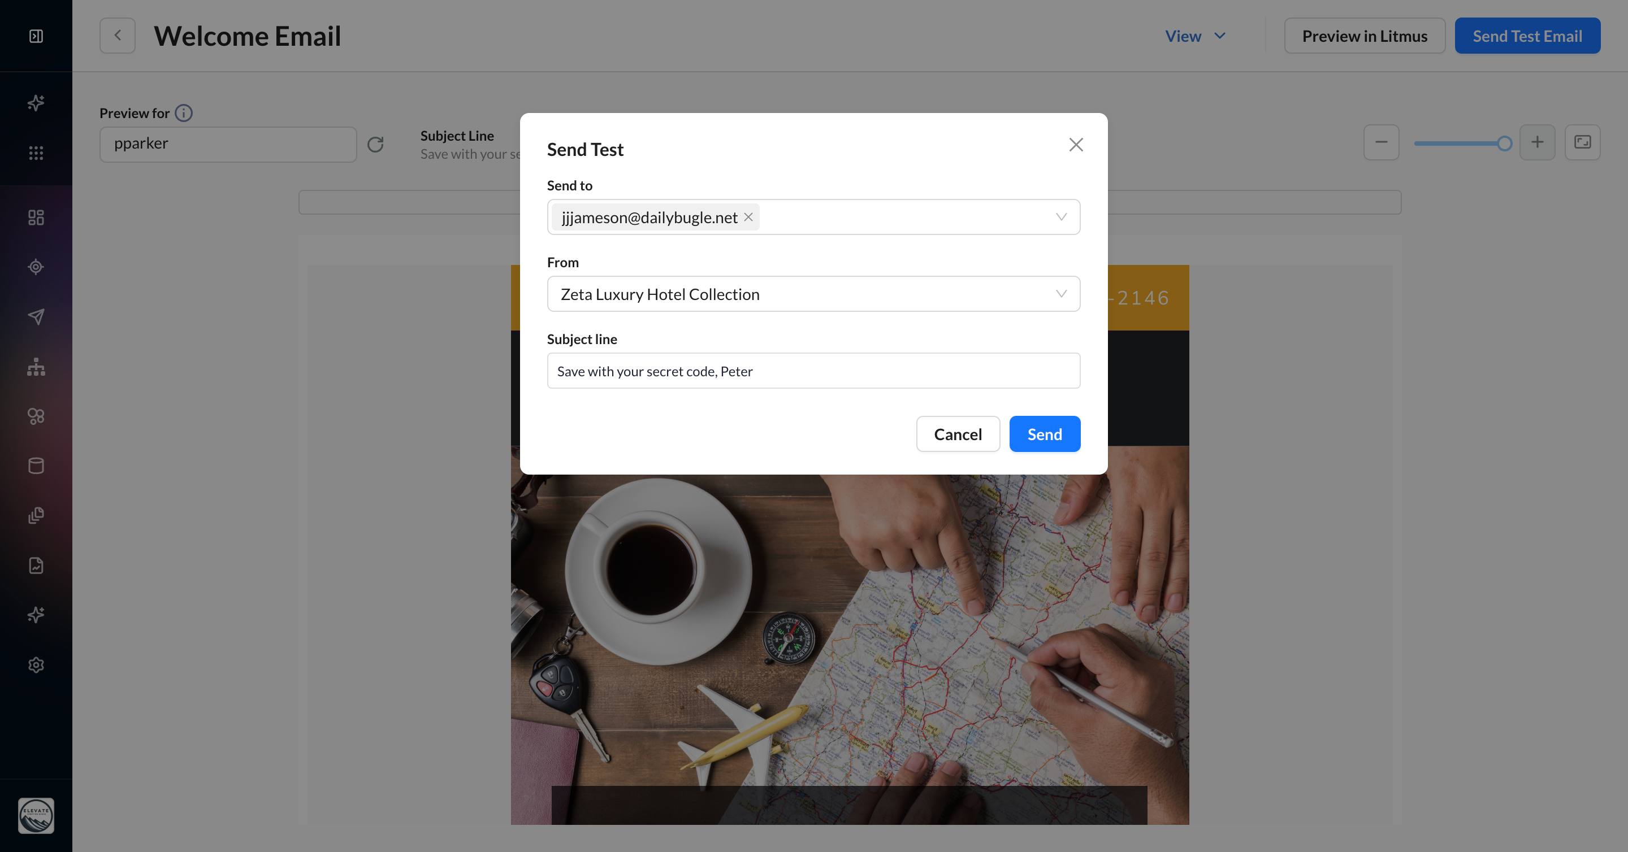Go back using the back arrow
Viewport: 1628px width, 852px height.
[118, 36]
